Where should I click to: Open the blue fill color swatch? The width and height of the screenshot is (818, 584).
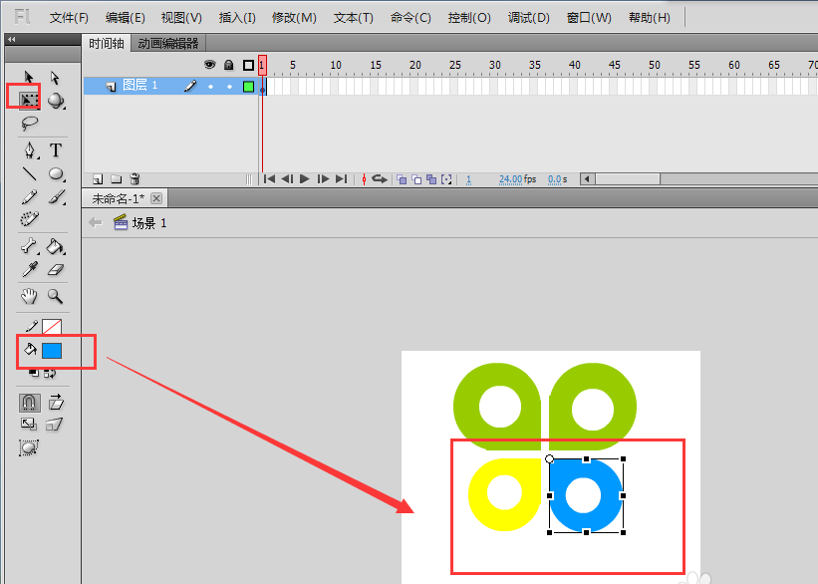[x=52, y=351]
